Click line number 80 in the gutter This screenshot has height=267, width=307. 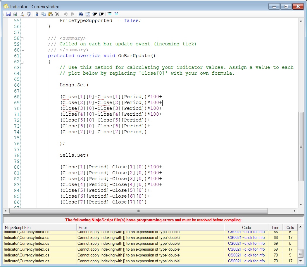click(x=17, y=167)
